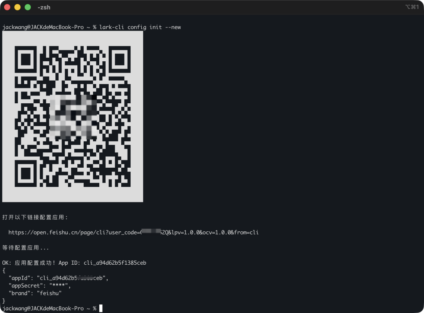
Task: Click the "brand": "feishu" JSON line
Action: [x=35, y=293]
